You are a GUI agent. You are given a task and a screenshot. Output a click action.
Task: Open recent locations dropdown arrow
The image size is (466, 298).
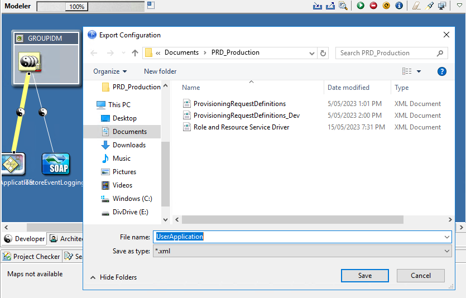pos(123,53)
